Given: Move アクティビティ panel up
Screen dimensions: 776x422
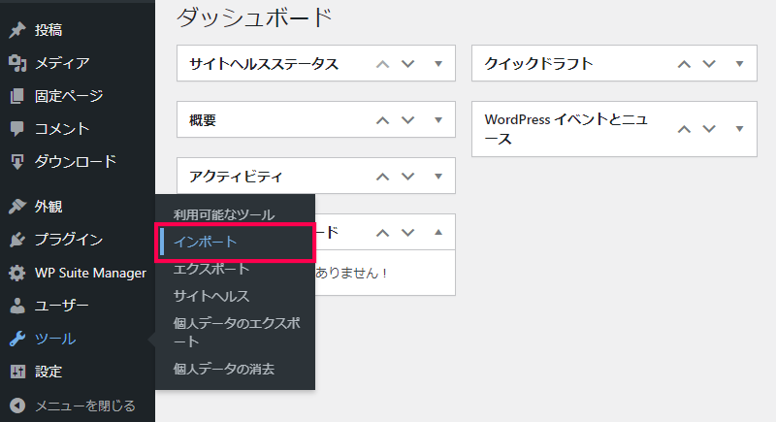Looking at the screenshot, I should point(382,177).
